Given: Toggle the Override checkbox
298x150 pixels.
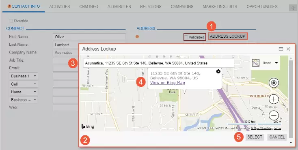Looking at the screenshot, I should click(x=11, y=21).
